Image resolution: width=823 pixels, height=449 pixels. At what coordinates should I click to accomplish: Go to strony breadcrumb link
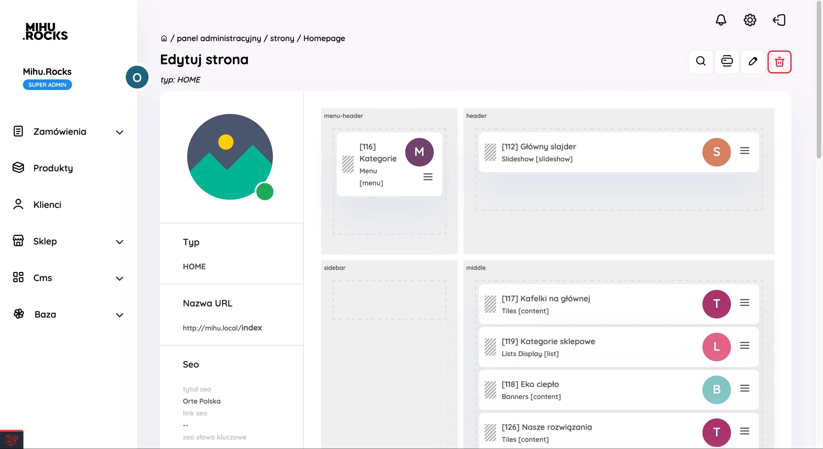coord(282,39)
